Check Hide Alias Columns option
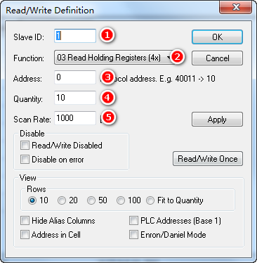The height and width of the screenshot is (263, 257). coord(25,221)
